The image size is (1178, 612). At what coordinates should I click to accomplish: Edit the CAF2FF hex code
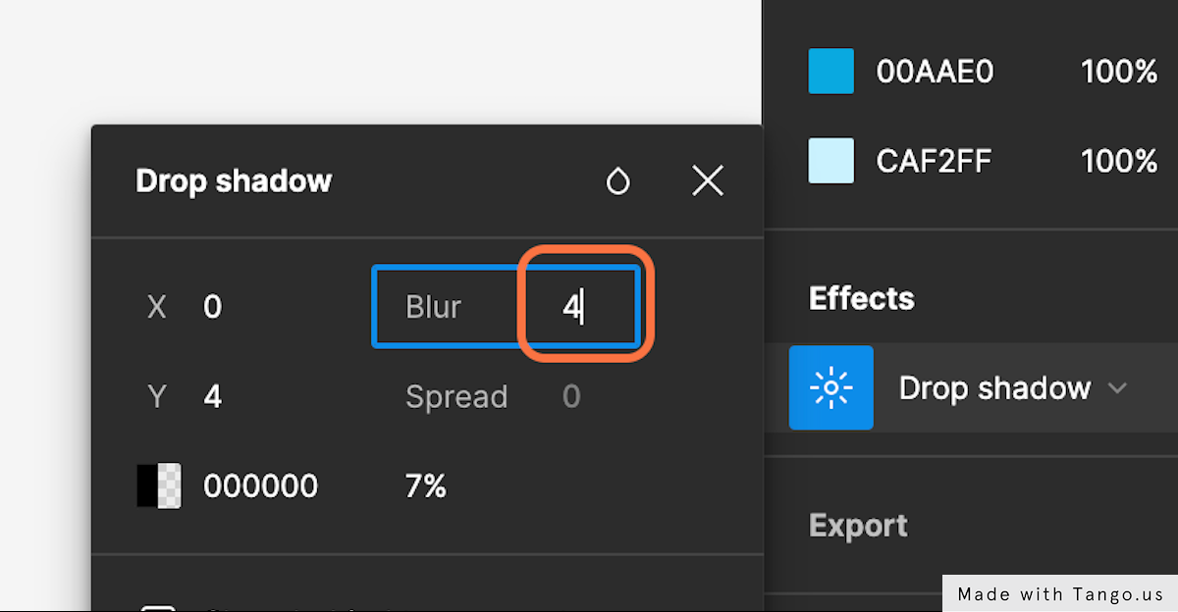(934, 161)
